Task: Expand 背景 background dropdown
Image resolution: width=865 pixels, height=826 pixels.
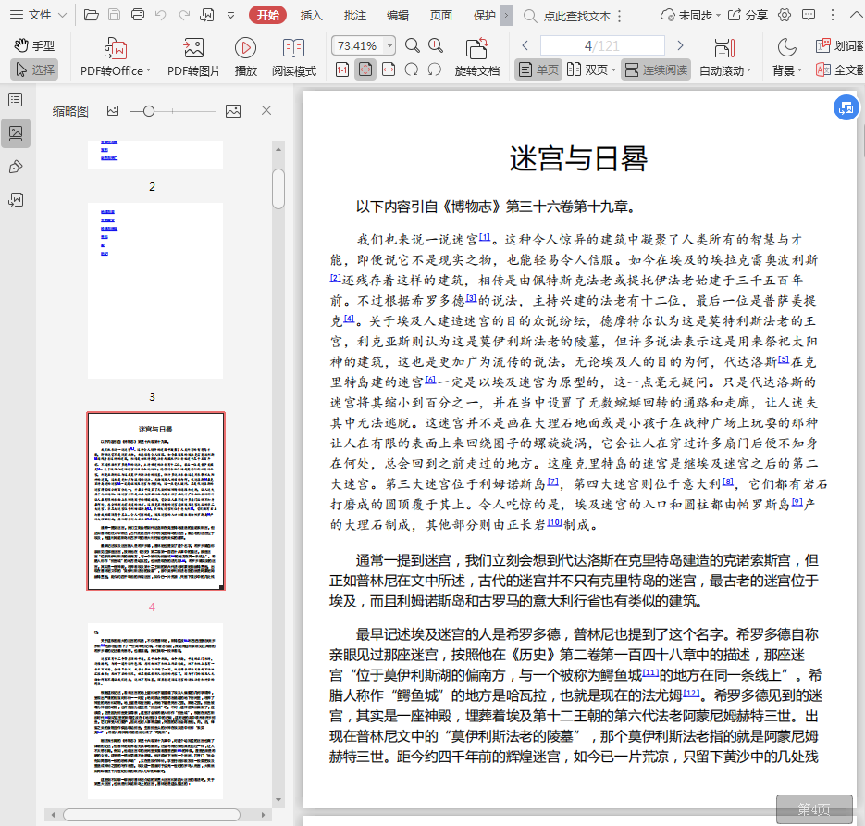Action: (x=800, y=70)
